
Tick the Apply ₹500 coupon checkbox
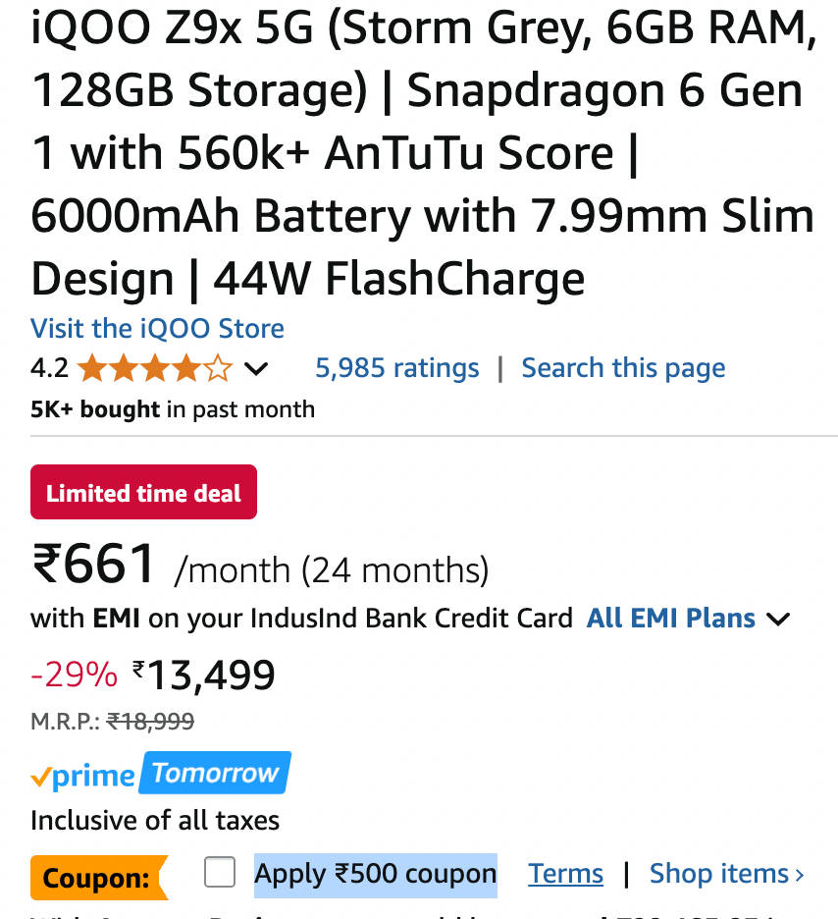(x=220, y=872)
